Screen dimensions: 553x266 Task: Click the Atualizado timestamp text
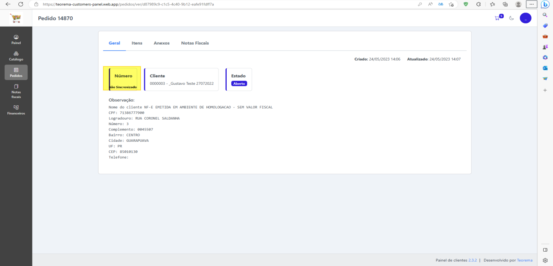pos(434,59)
